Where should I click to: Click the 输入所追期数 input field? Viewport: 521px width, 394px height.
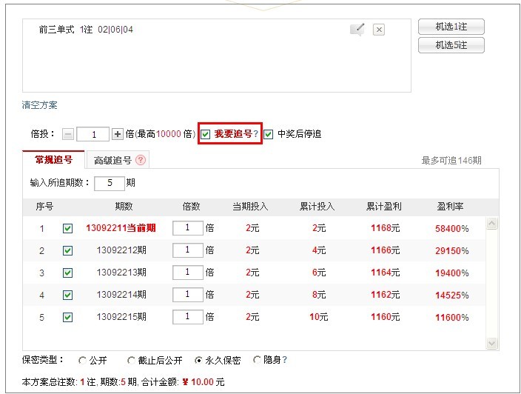(109, 182)
